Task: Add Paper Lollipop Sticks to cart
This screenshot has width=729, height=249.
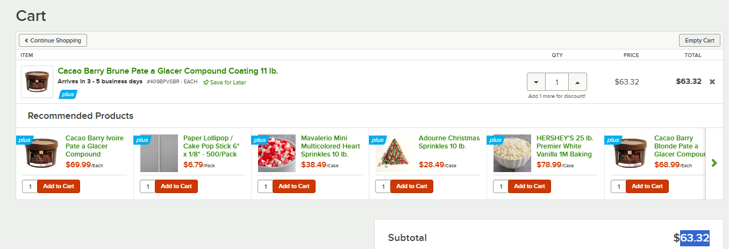Action: pyautogui.click(x=176, y=186)
